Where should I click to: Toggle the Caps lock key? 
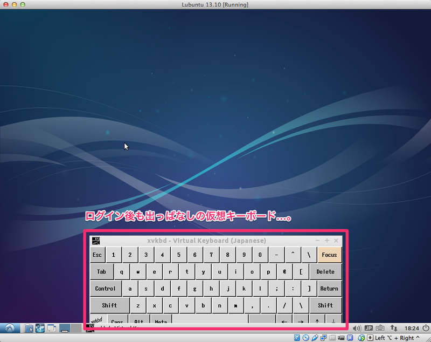tap(117, 319)
